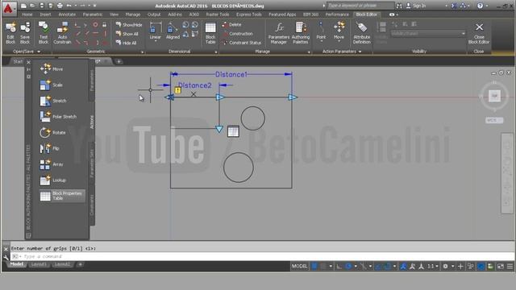Toggle Show/Hide geometric constraints
Viewport: 516px width, 290px height.
[129, 25]
